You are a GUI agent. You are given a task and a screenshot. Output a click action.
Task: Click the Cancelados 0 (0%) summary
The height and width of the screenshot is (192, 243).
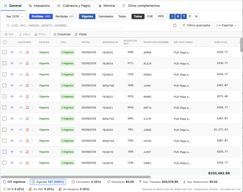pyautogui.click(x=86, y=182)
